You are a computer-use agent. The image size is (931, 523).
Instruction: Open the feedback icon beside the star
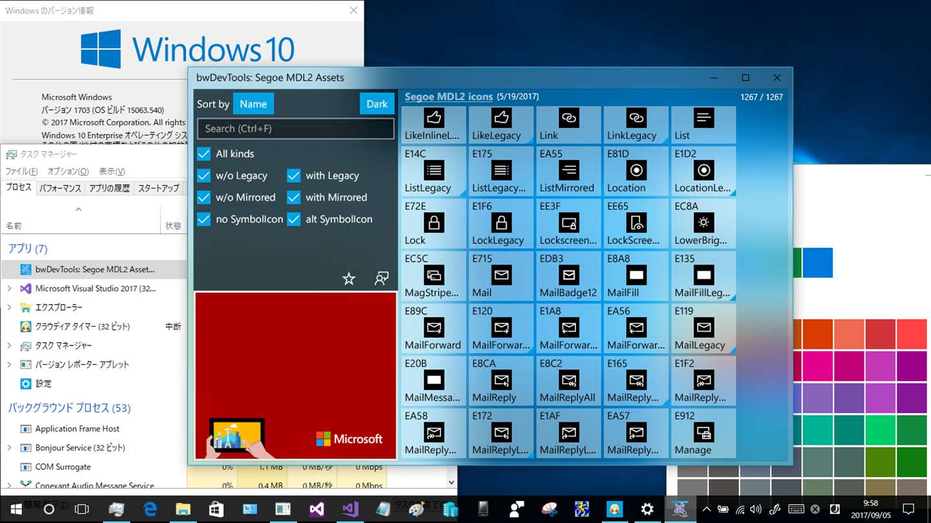(381, 278)
